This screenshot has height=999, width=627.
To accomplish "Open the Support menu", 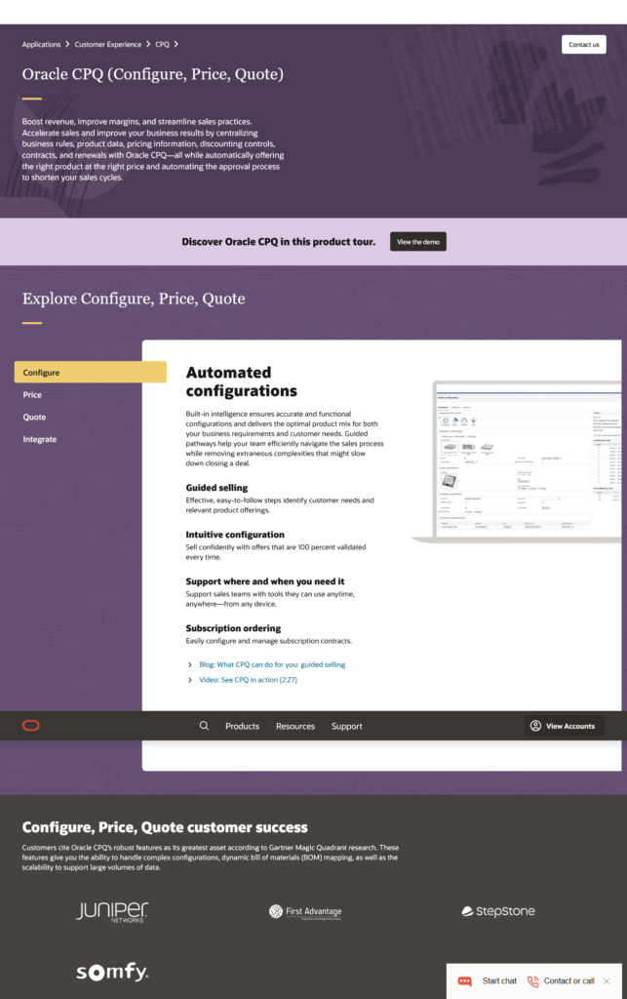I will [347, 726].
